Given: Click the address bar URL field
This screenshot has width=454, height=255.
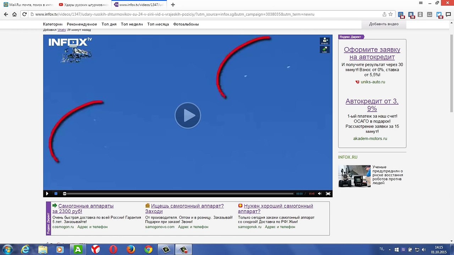Looking at the screenshot, I should [x=206, y=14].
